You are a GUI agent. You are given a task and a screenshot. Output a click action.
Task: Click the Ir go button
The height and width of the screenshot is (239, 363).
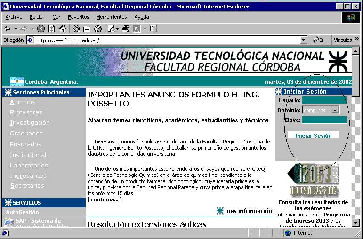[x=318, y=40]
